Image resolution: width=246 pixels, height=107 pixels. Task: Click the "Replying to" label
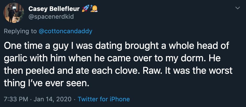pos(20,31)
